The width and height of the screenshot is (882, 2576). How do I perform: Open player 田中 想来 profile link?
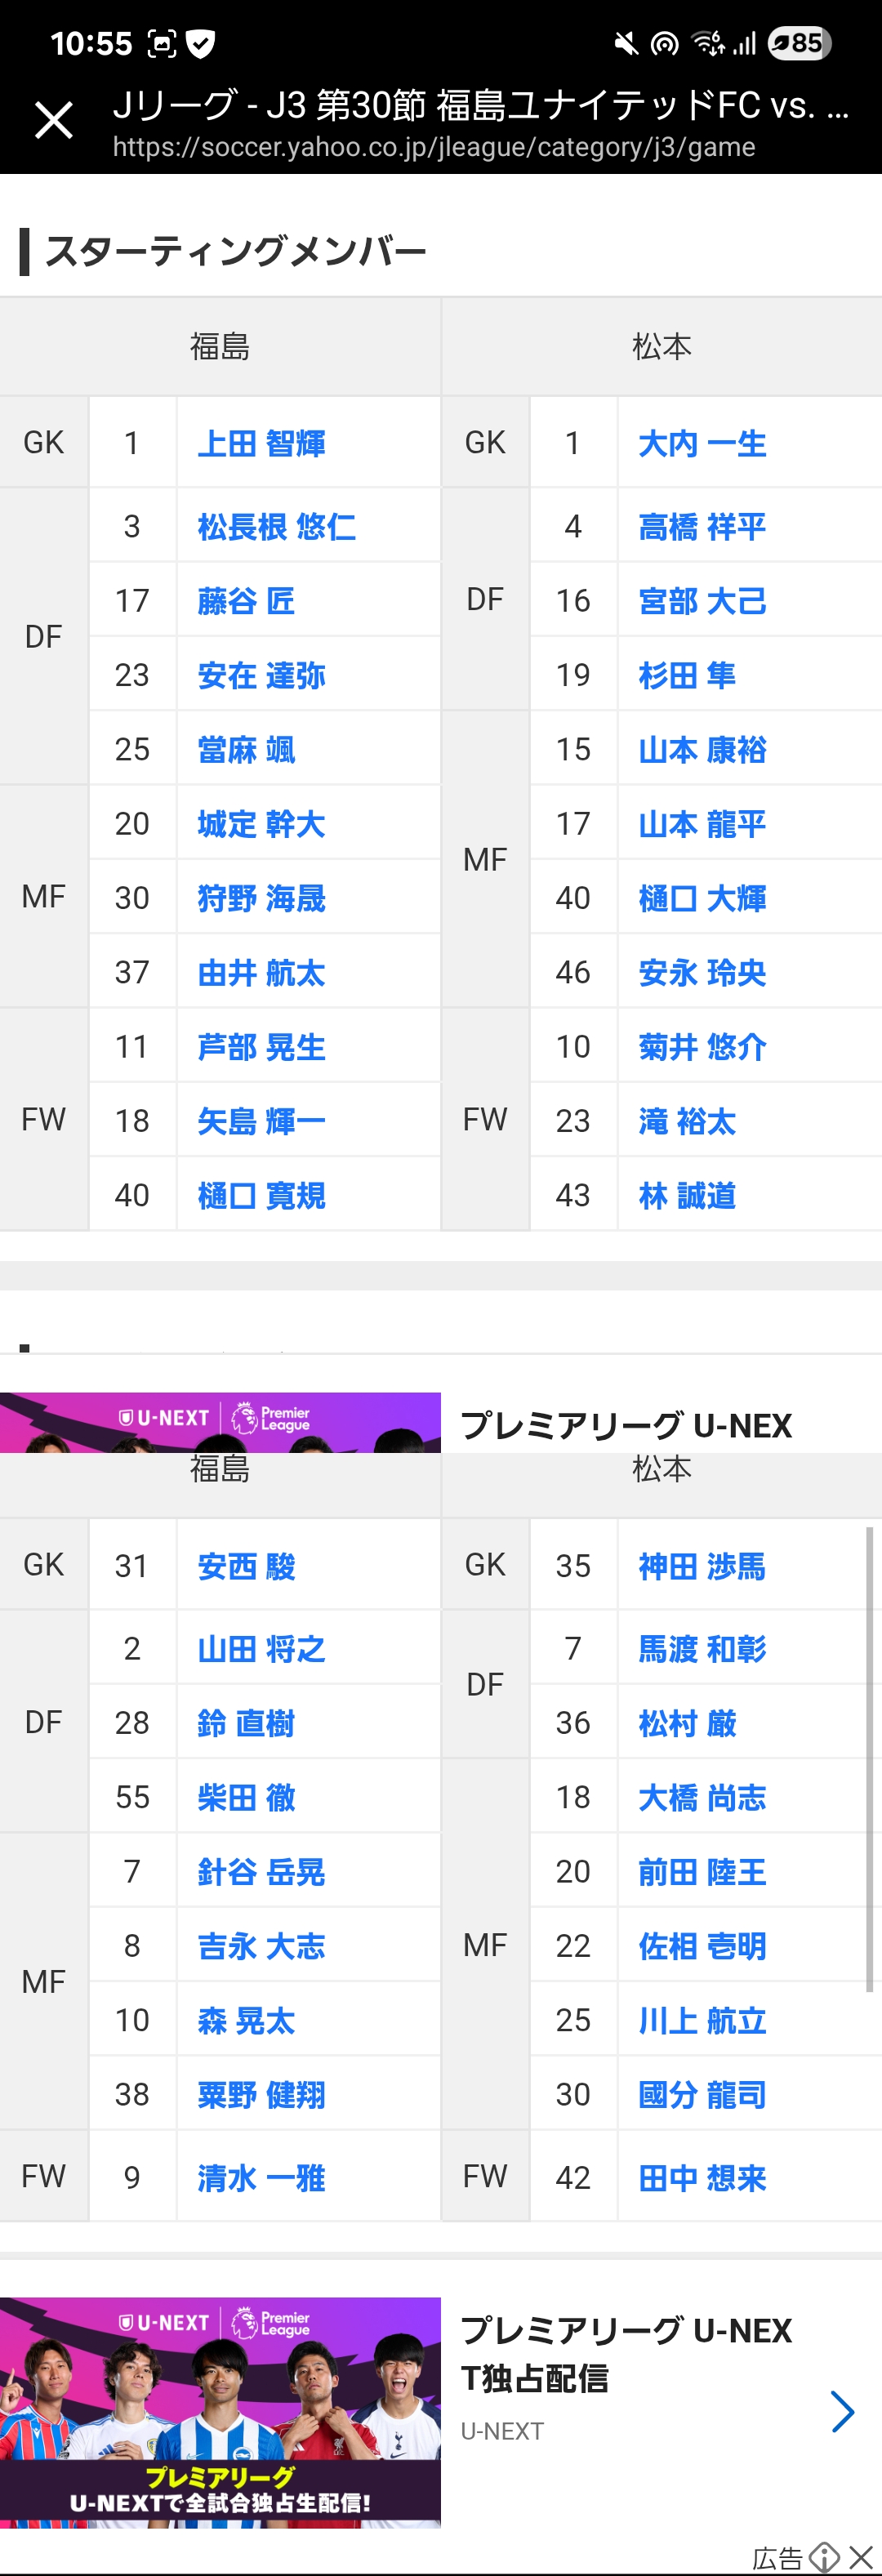(702, 2177)
